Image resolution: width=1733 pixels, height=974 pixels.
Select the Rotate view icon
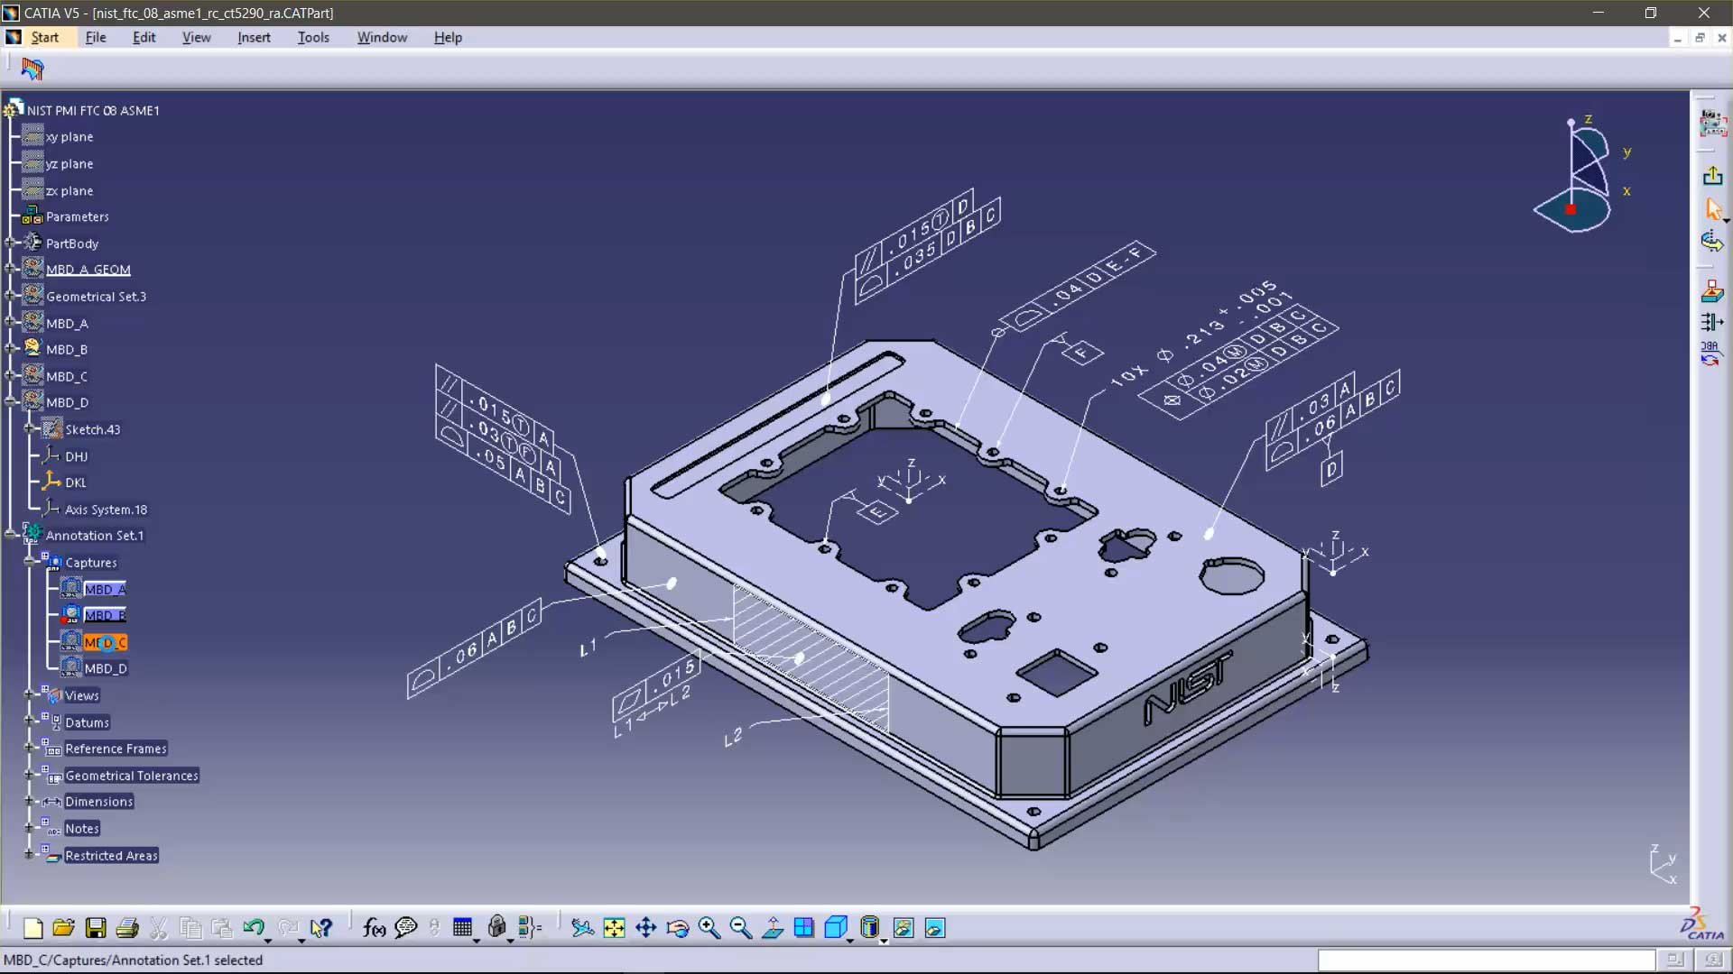[677, 927]
